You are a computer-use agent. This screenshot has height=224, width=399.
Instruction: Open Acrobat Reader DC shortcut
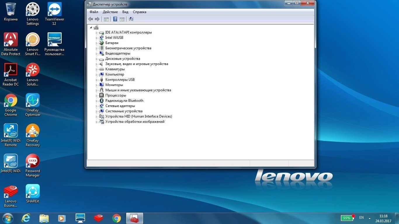11,74
